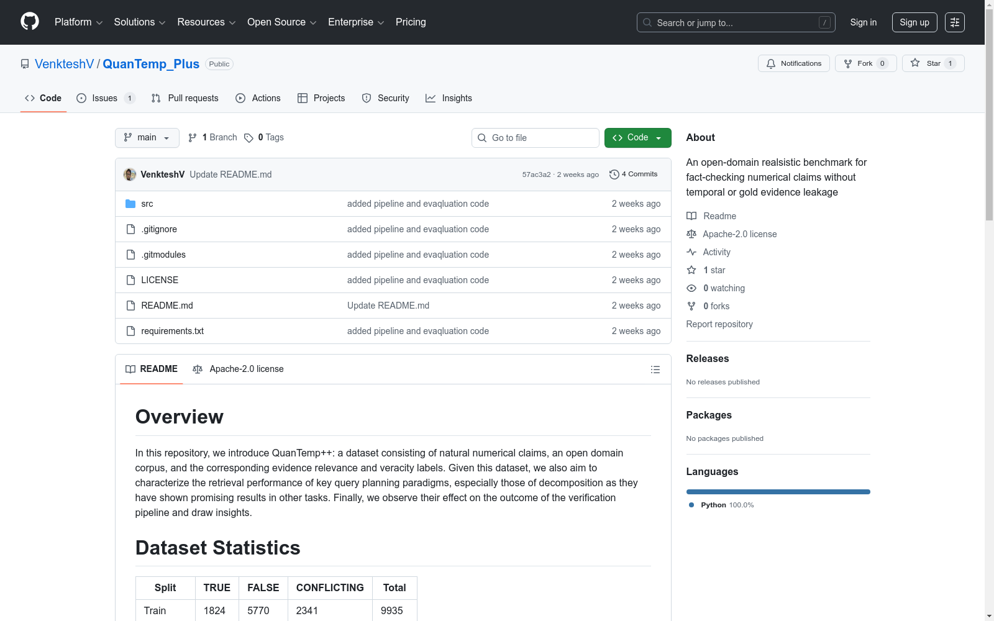Click the Report repository link
This screenshot has height=621, width=994.
[719, 324]
